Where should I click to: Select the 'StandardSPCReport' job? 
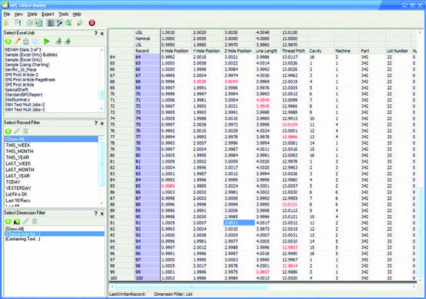[x=23, y=94]
